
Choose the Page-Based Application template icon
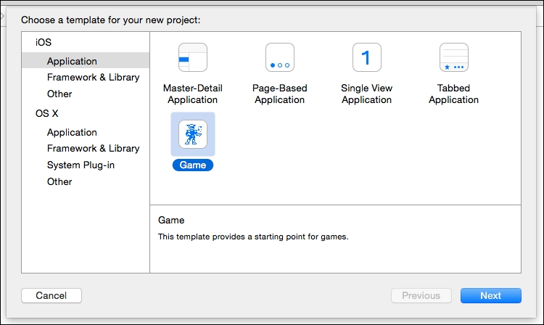(280, 57)
